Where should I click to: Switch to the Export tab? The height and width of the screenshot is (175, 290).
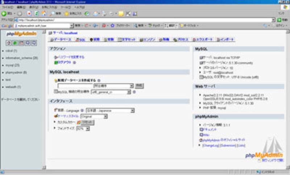[x=203, y=39]
